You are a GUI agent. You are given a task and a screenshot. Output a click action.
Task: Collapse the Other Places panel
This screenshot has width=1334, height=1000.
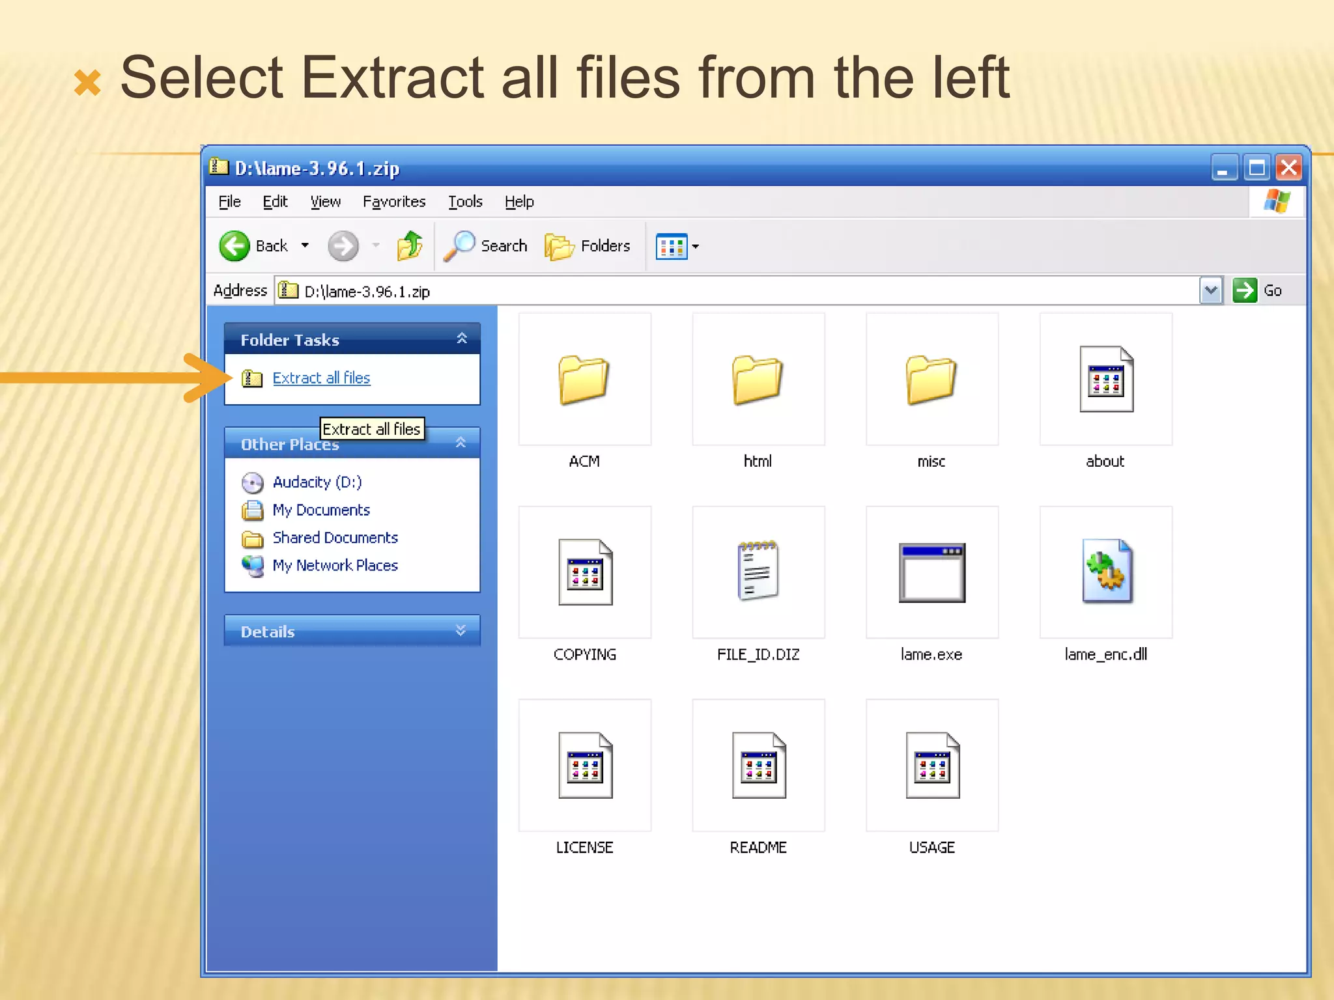tap(461, 443)
